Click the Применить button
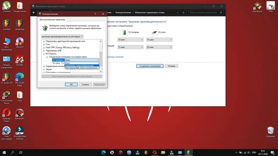278x156 pixels. tap(99, 84)
